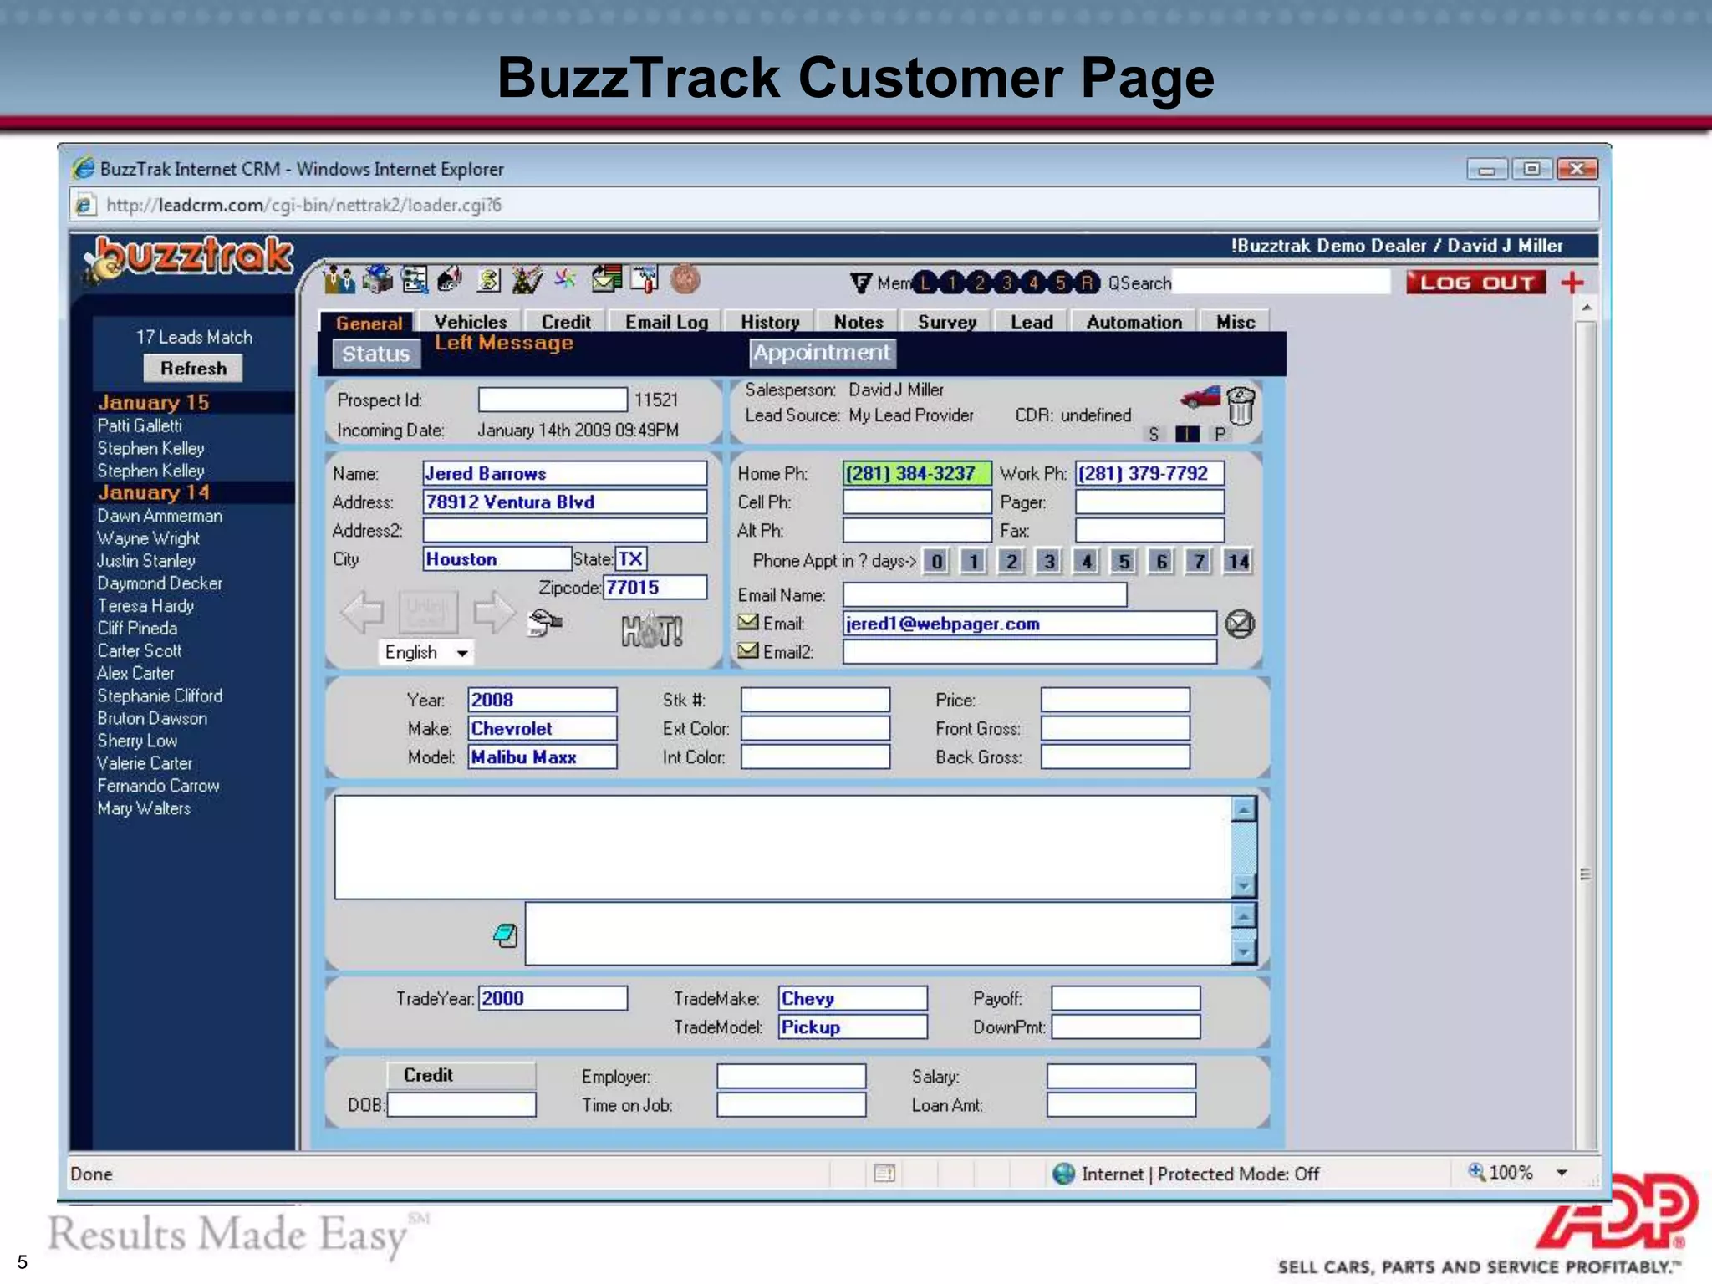Click the two-people customers icon in toolbar
The width and height of the screenshot is (1712, 1284).
click(x=339, y=279)
